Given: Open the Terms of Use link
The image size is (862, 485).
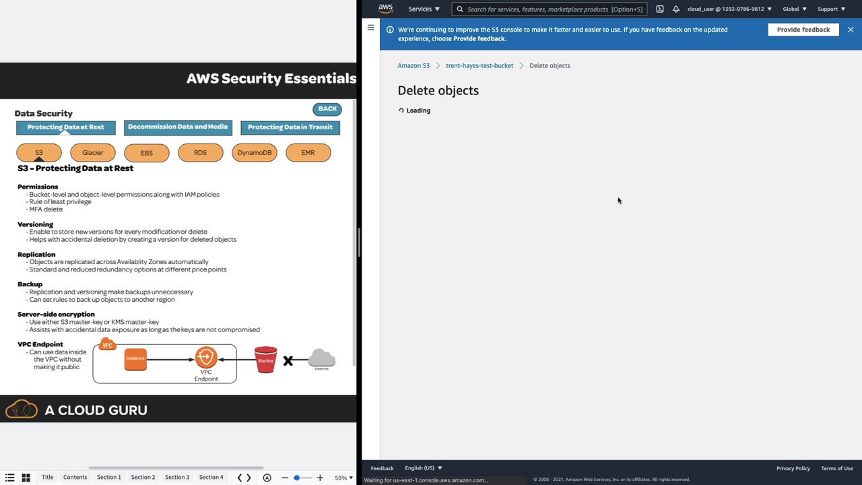Looking at the screenshot, I should point(837,468).
